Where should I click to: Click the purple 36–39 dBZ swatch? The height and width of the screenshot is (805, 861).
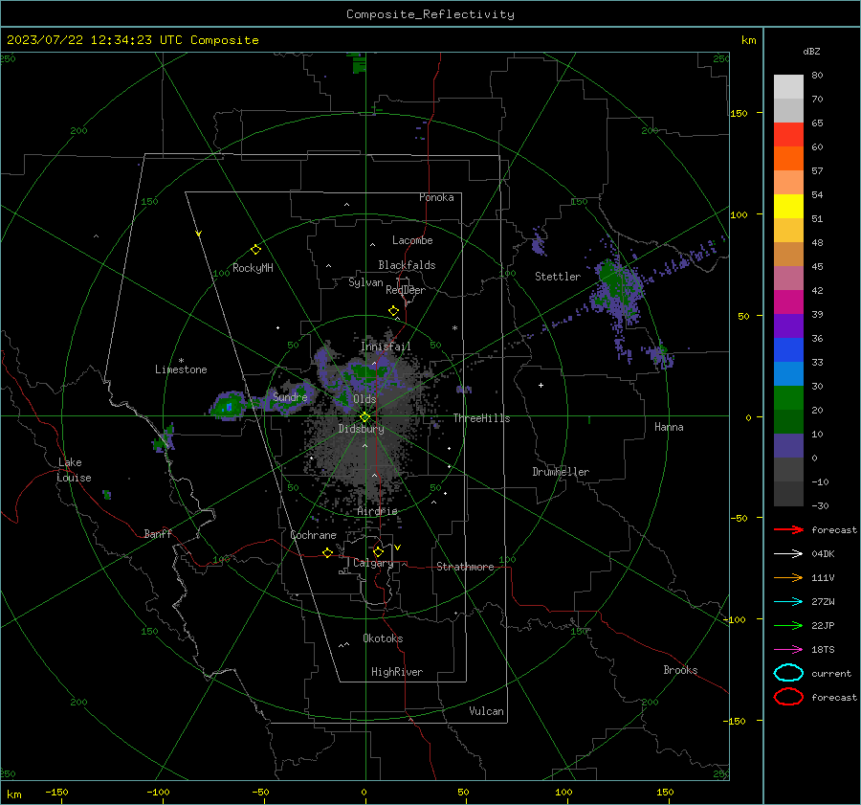click(788, 326)
